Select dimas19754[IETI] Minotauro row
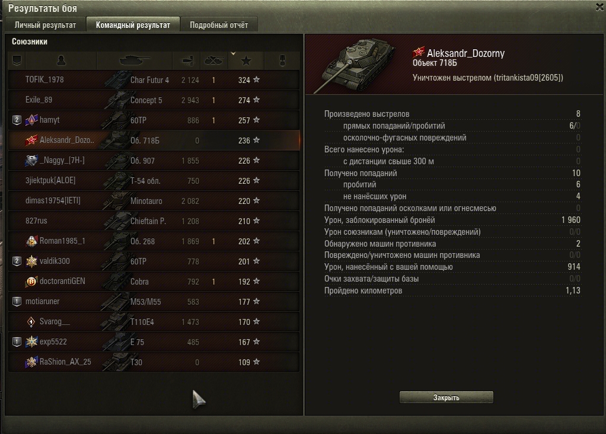The width and height of the screenshot is (606, 434). pyautogui.click(x=154, y=201)
